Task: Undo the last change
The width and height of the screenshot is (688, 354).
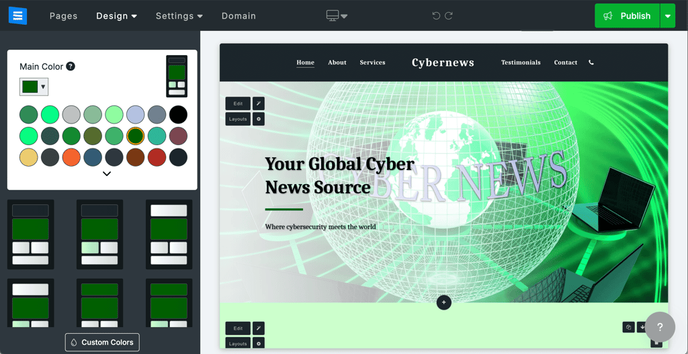Action: click(435, 16)
